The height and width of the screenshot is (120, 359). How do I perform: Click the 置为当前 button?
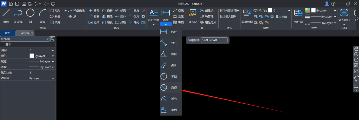[x=278, y=16]
